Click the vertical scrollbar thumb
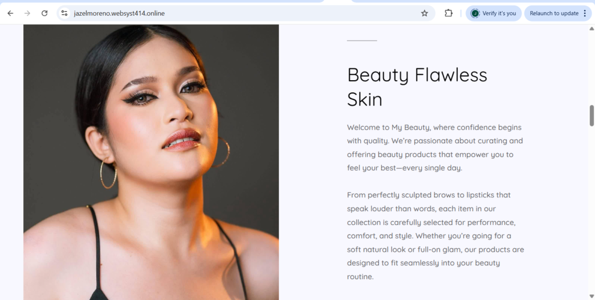Screen dimensions: 595x300 pos(592,115)
